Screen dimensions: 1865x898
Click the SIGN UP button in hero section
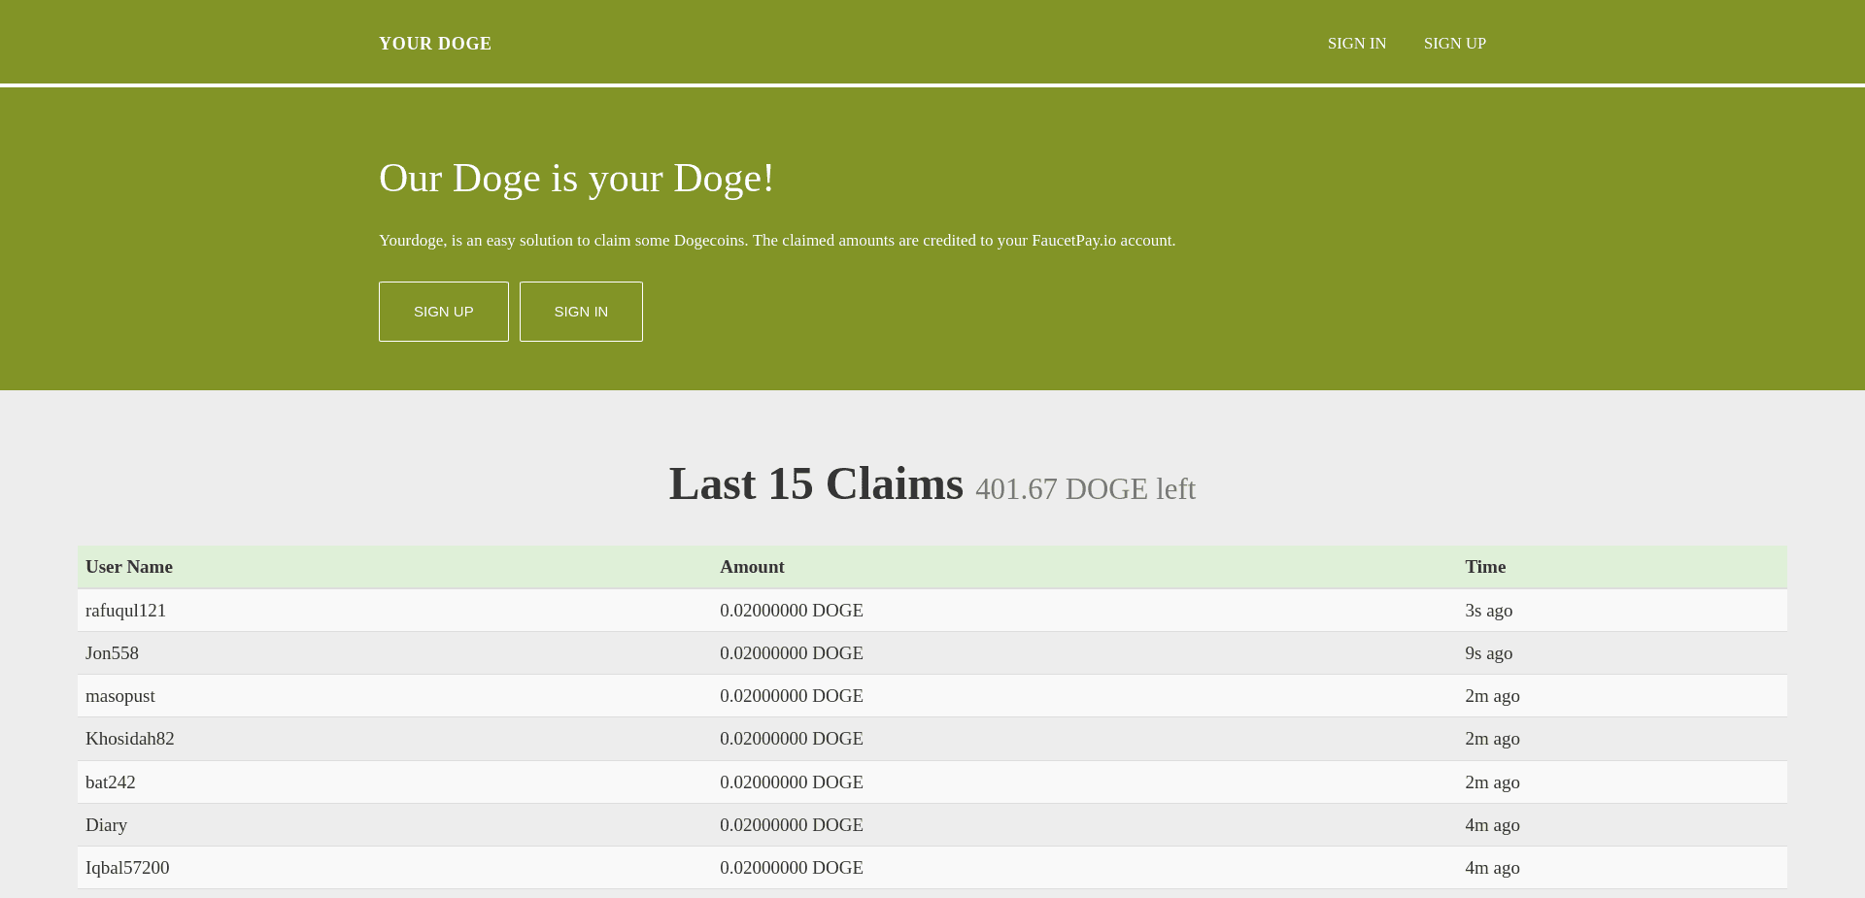click(x=443, y=311)
